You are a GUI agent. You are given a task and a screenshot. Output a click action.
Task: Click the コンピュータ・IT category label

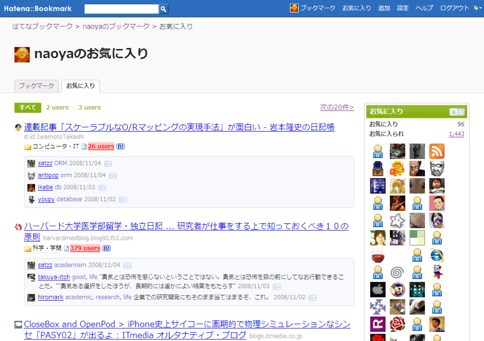(56, 146)
